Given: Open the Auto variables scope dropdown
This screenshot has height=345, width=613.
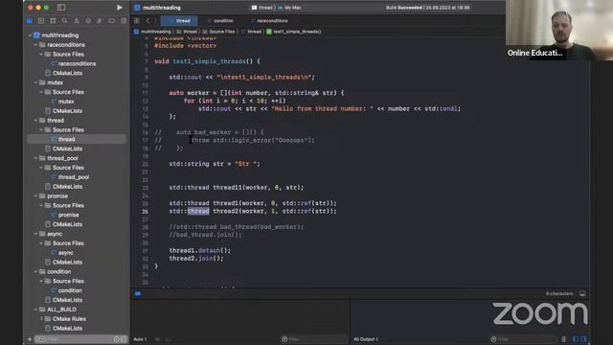Looking at the screenshot, I should pos(141,339).
